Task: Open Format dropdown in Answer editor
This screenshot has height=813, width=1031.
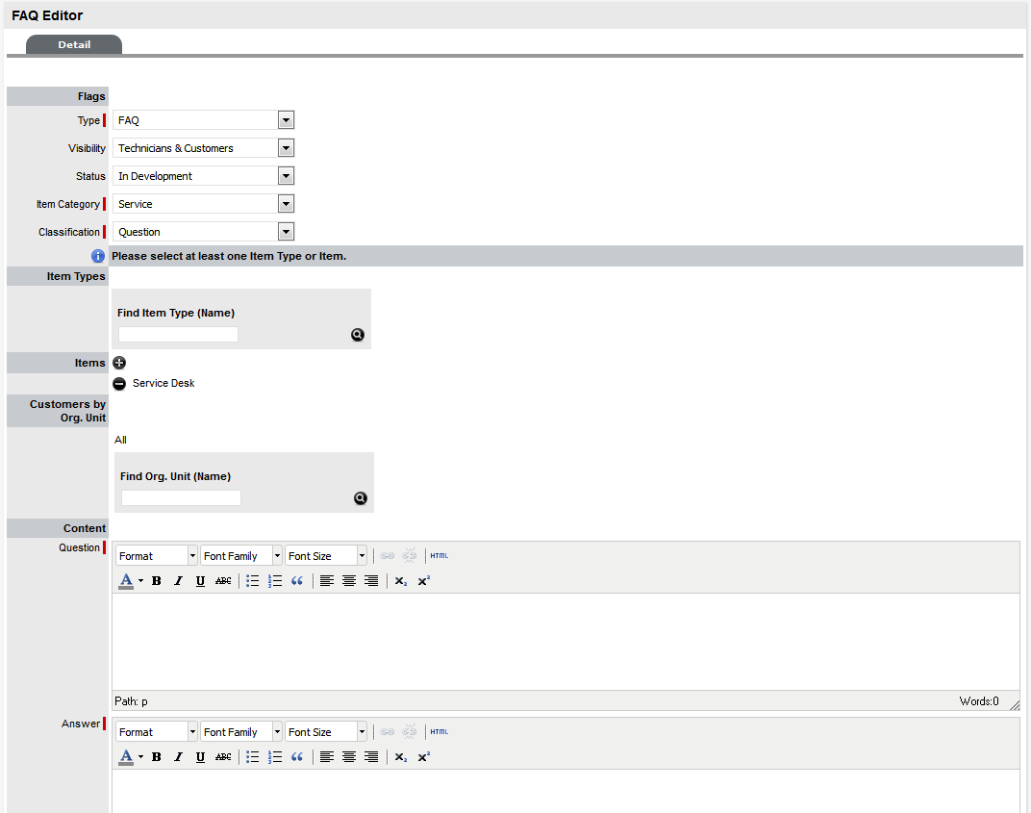Action: (157, 732)
